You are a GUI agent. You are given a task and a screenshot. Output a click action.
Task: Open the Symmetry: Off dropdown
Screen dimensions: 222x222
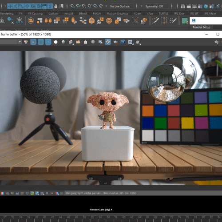[x=156, y=6]
